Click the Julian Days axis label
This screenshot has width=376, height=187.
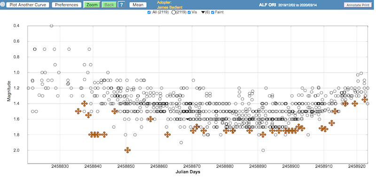tap(188, 172)
